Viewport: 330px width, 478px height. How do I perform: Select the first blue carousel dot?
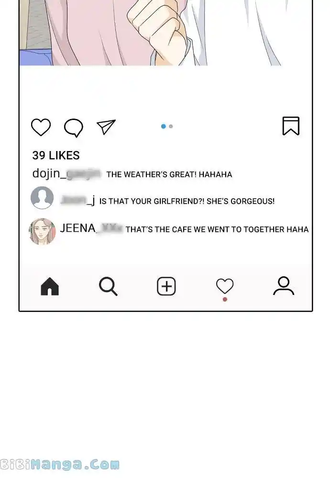(x=164, y=126)
